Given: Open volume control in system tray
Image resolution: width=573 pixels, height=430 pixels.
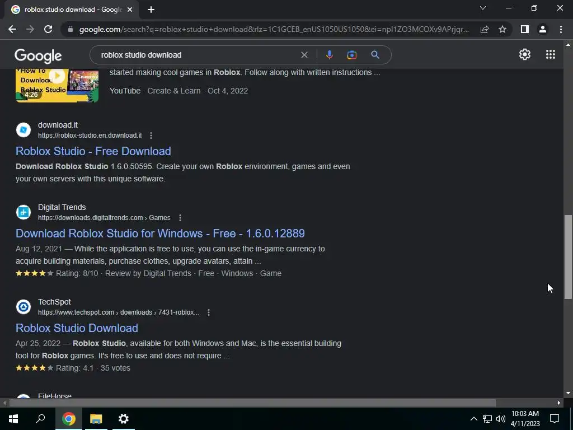Looking at the screenshot, I should point(501,419).
